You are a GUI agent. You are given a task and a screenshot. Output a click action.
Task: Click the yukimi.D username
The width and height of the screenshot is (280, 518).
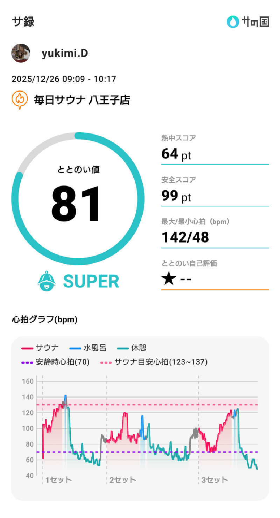point(65,53)
